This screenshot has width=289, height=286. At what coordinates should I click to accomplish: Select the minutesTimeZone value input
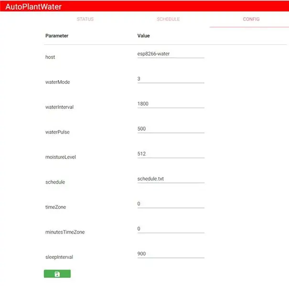tap(170, 229)
